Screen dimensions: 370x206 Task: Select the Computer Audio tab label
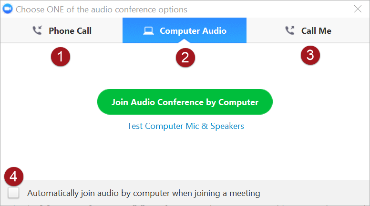click(193, 31)
